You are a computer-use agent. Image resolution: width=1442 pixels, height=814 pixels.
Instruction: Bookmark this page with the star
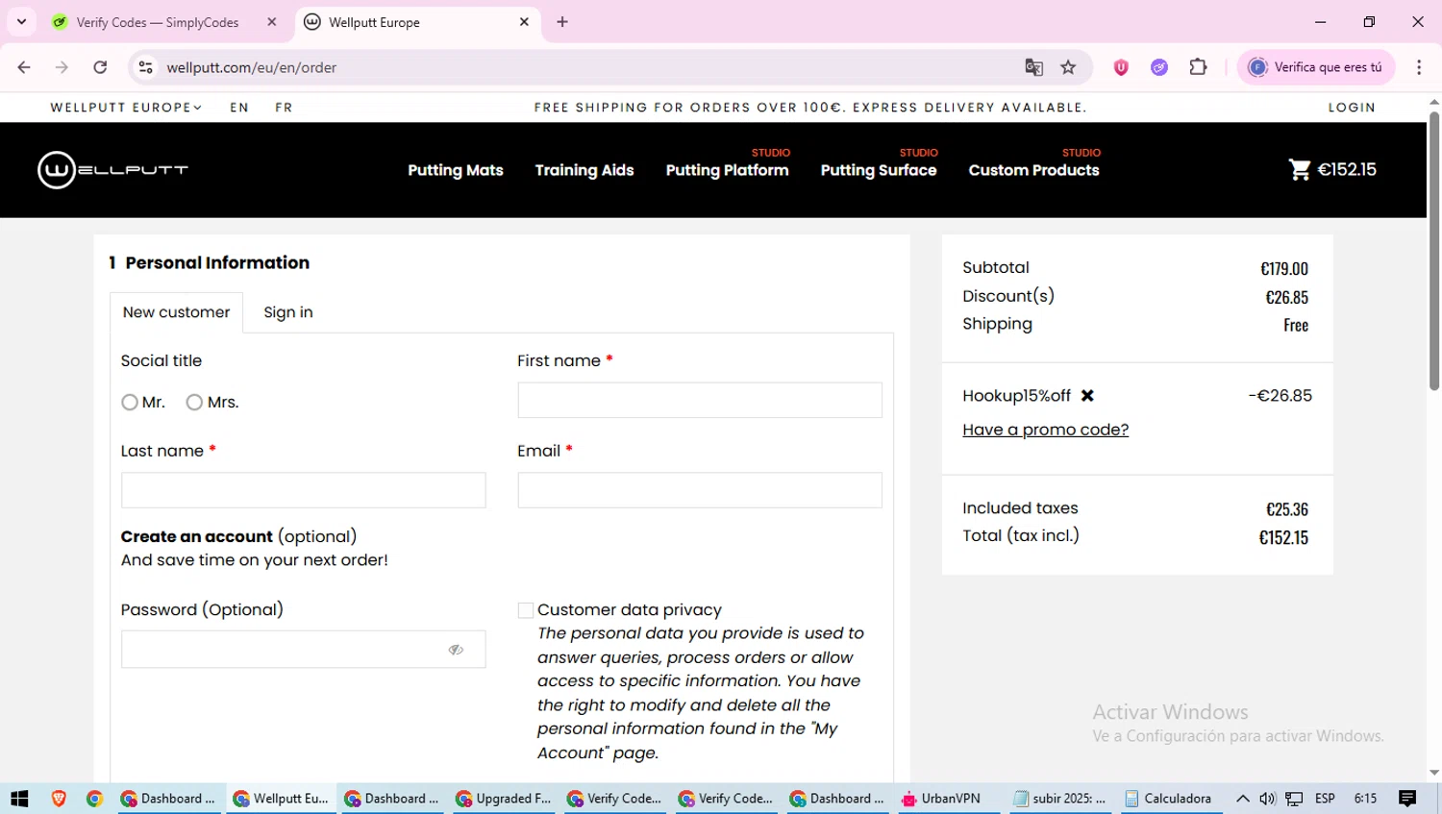coord(1068,67)
